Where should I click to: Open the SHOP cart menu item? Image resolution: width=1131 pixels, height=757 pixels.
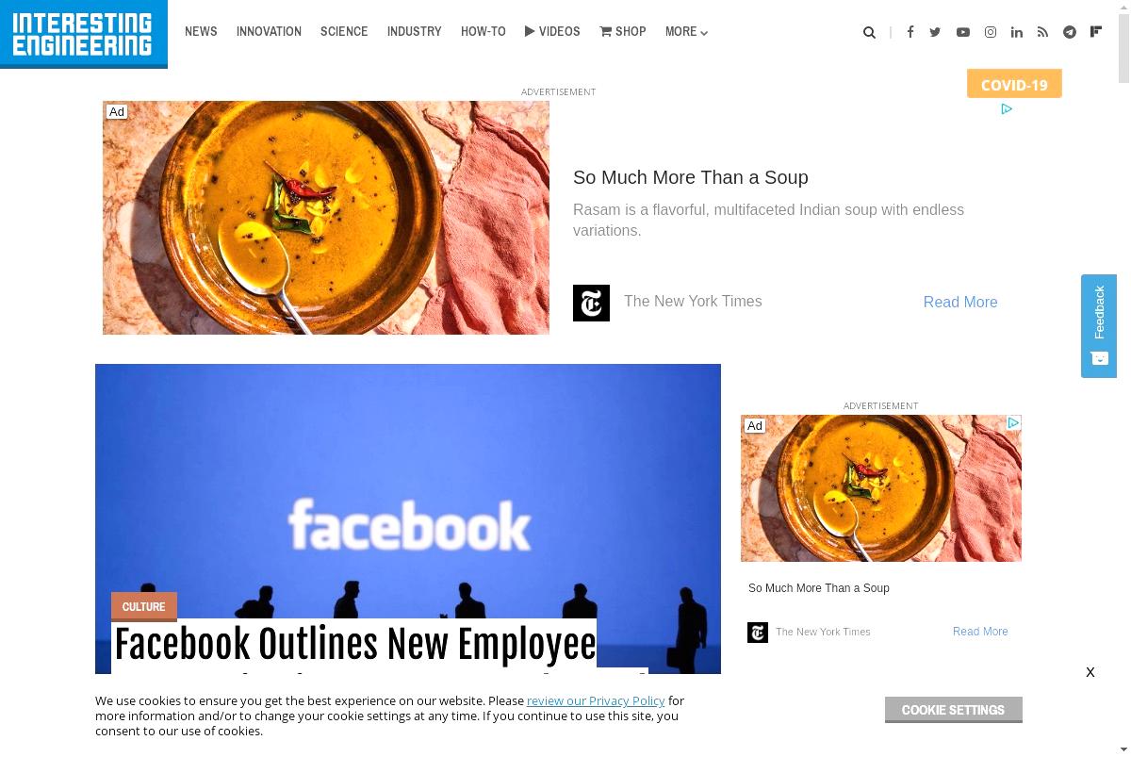click(623, 32)
